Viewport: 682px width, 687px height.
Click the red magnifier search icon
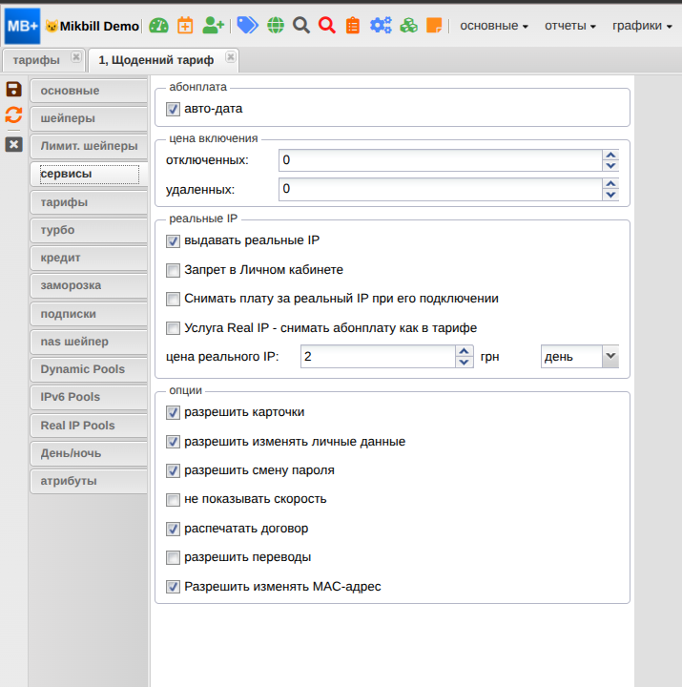pyautogui.click(x=327, y=26)
